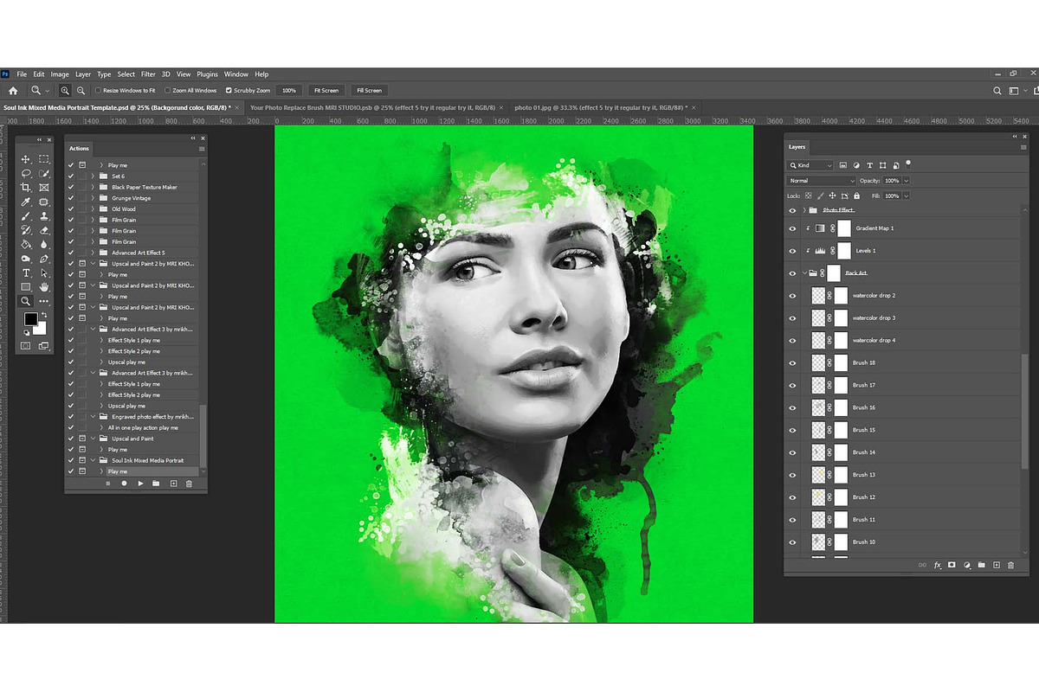Open the Image menu
This screenshot has height=692, width=1039.
pyautogui.click(x=60, y=74)
